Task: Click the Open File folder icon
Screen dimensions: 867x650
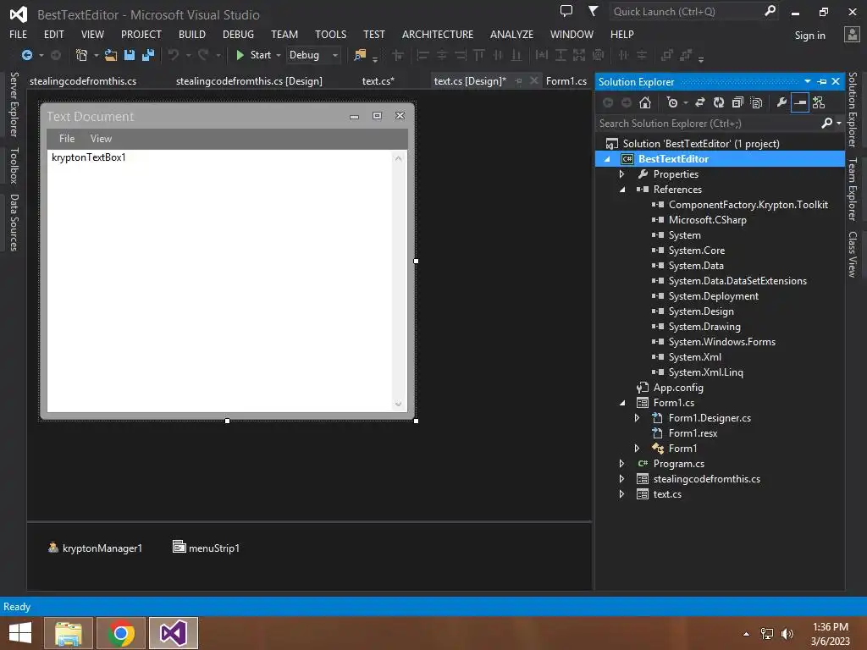Action: click(x=111, y=55)
